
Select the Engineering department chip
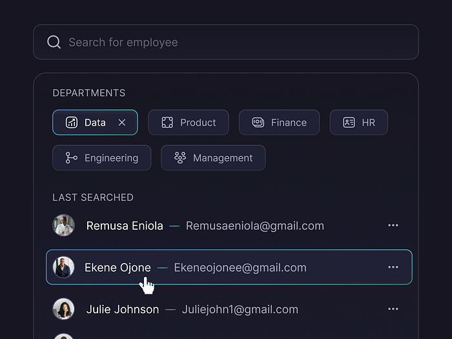pyautogui.click(x=102, y=158)
